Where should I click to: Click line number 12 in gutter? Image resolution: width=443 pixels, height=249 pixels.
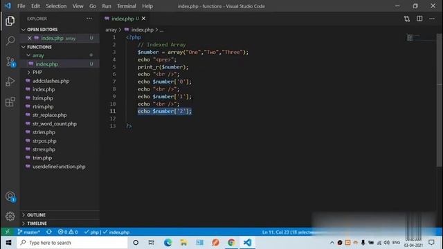point(113,118)
